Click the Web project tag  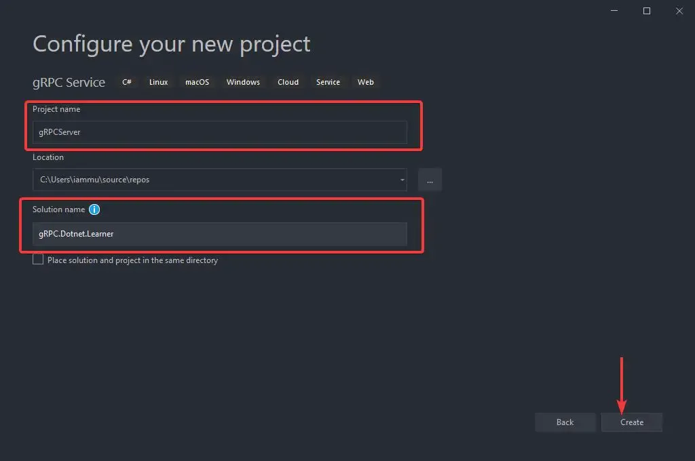[x=366, y=81]
